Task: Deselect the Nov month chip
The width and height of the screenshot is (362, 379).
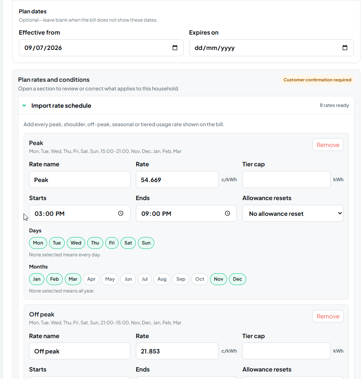Action: (218, 279)
